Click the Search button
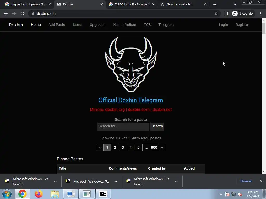 (157, 126)
